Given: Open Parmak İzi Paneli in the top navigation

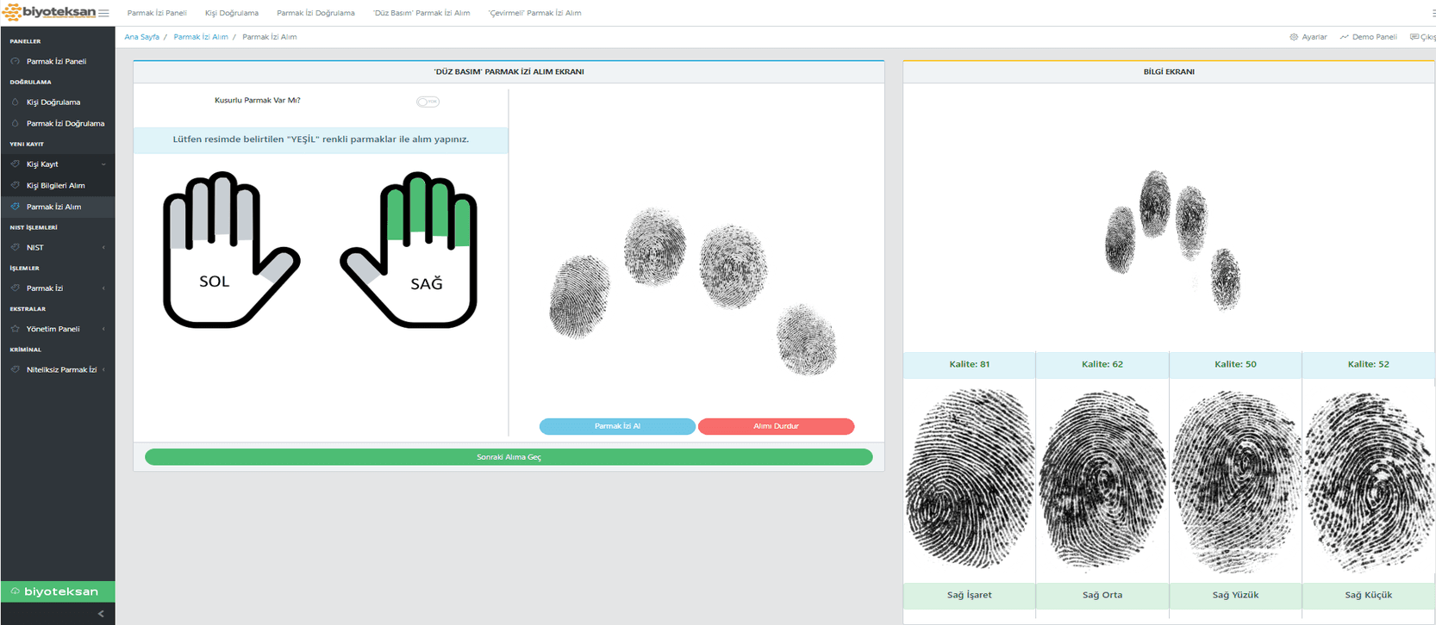Looking at the screenshot, I should tap(157, 13).
